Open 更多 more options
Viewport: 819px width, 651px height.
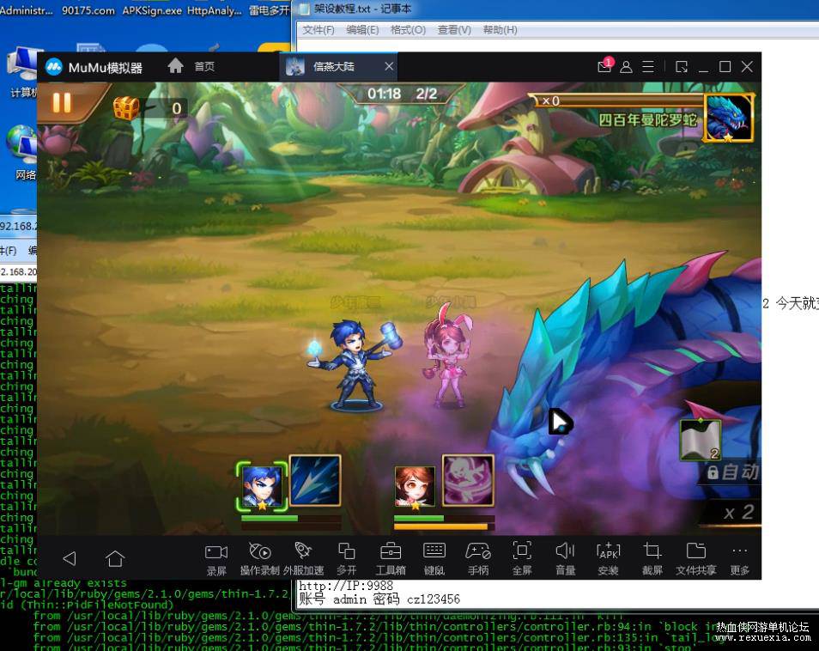coord(740,558)
